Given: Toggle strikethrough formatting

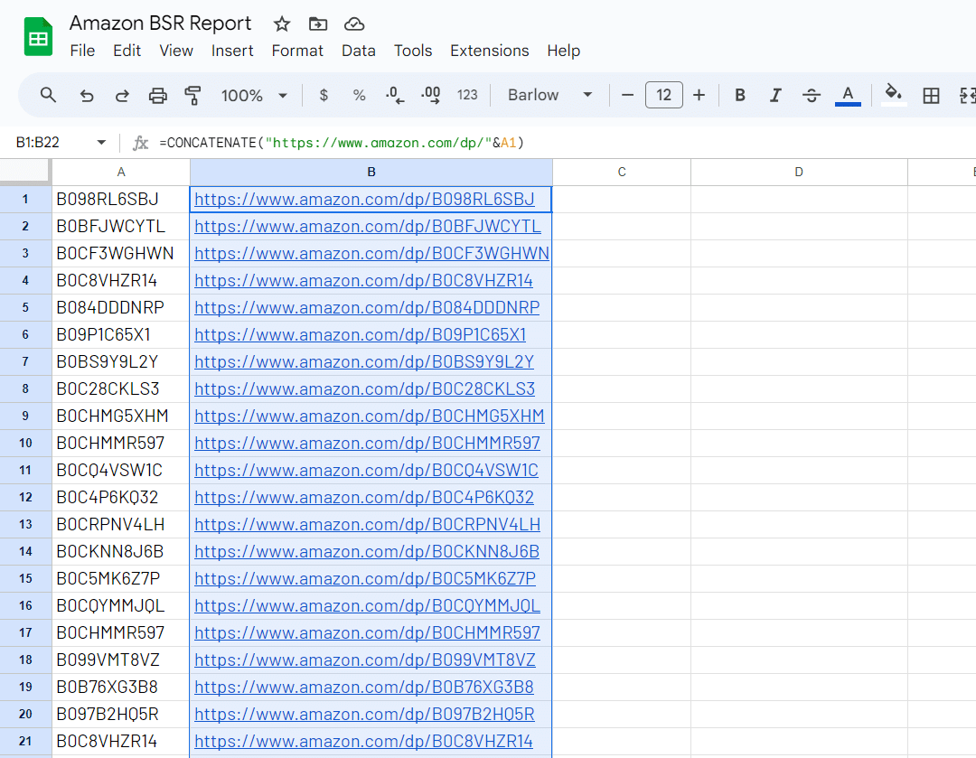Looking at the screenshot, I should [812, 95].
